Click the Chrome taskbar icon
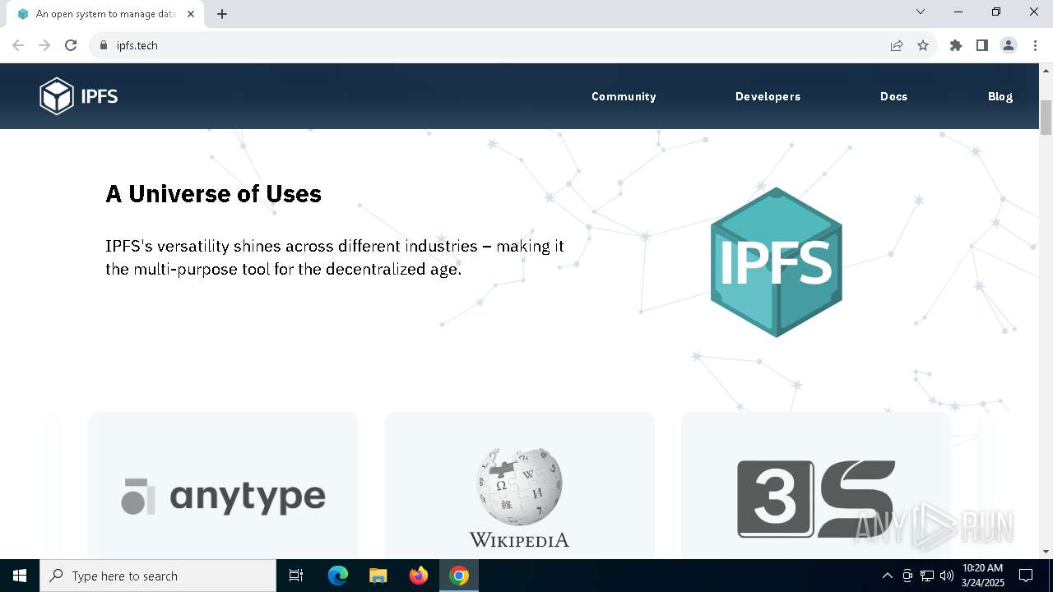This screenshot has height=592, width=1053. click(459, 576)
